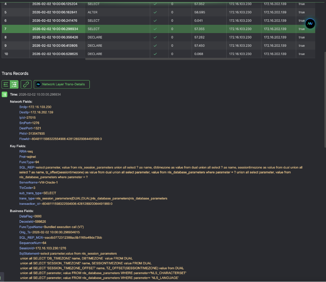This screenshot has width=326, height=282.
Task: Click the SqlStatement field label
Action: 29,254
